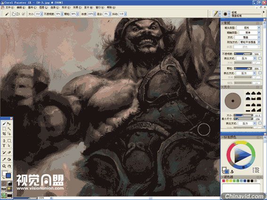Open the gradient selector in toolbox
The image size is (267, 200).
pos(10,184)
